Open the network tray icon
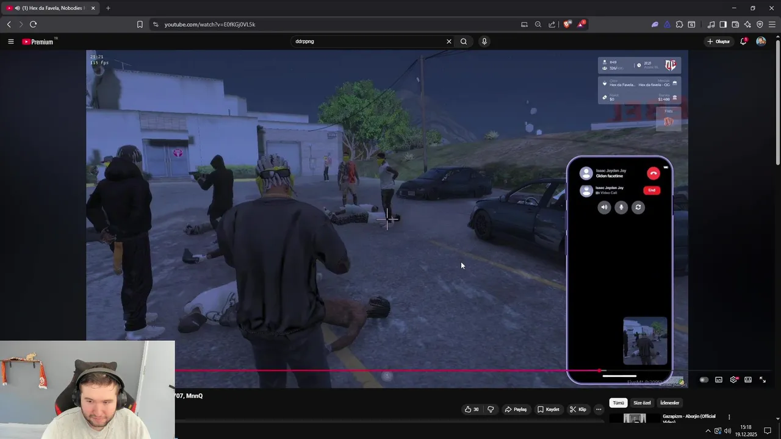 click(718, 431)
